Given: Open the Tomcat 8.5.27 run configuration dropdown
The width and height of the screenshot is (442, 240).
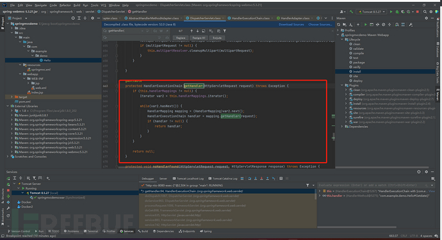Looking at the screenshot, I should [372, 12].
